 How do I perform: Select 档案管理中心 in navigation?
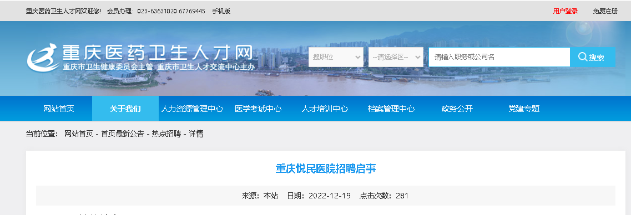391,109
